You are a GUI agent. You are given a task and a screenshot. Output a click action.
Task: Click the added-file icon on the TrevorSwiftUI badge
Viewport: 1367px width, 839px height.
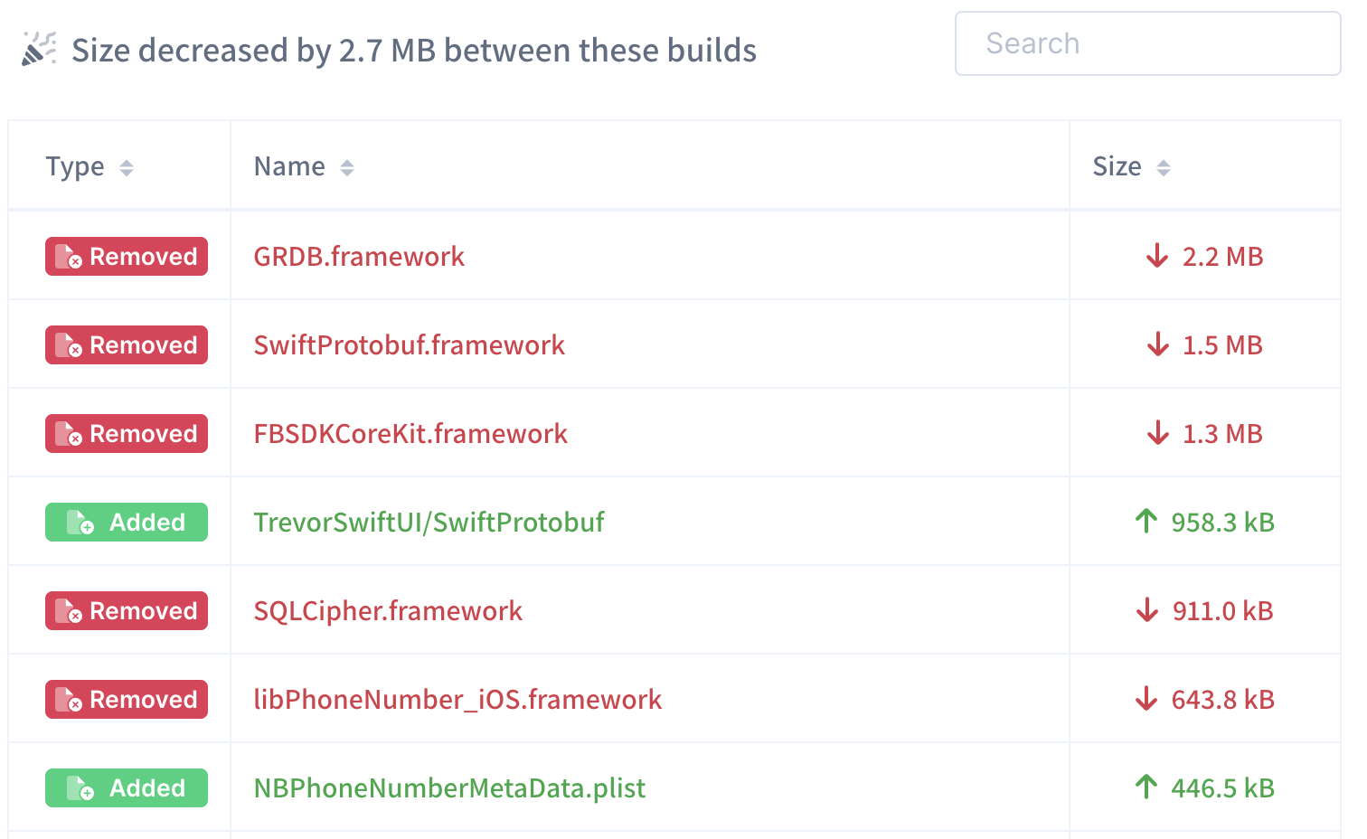pyautogui.click(x=81, y=522)
